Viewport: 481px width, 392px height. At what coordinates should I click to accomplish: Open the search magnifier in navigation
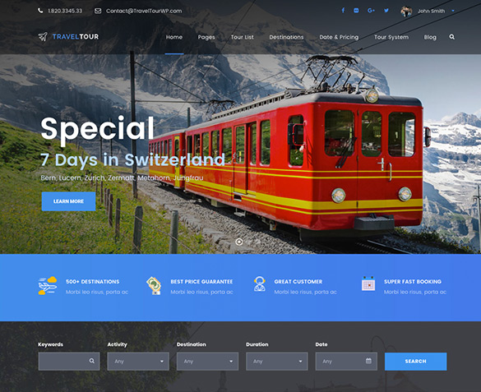pos(452,37)
